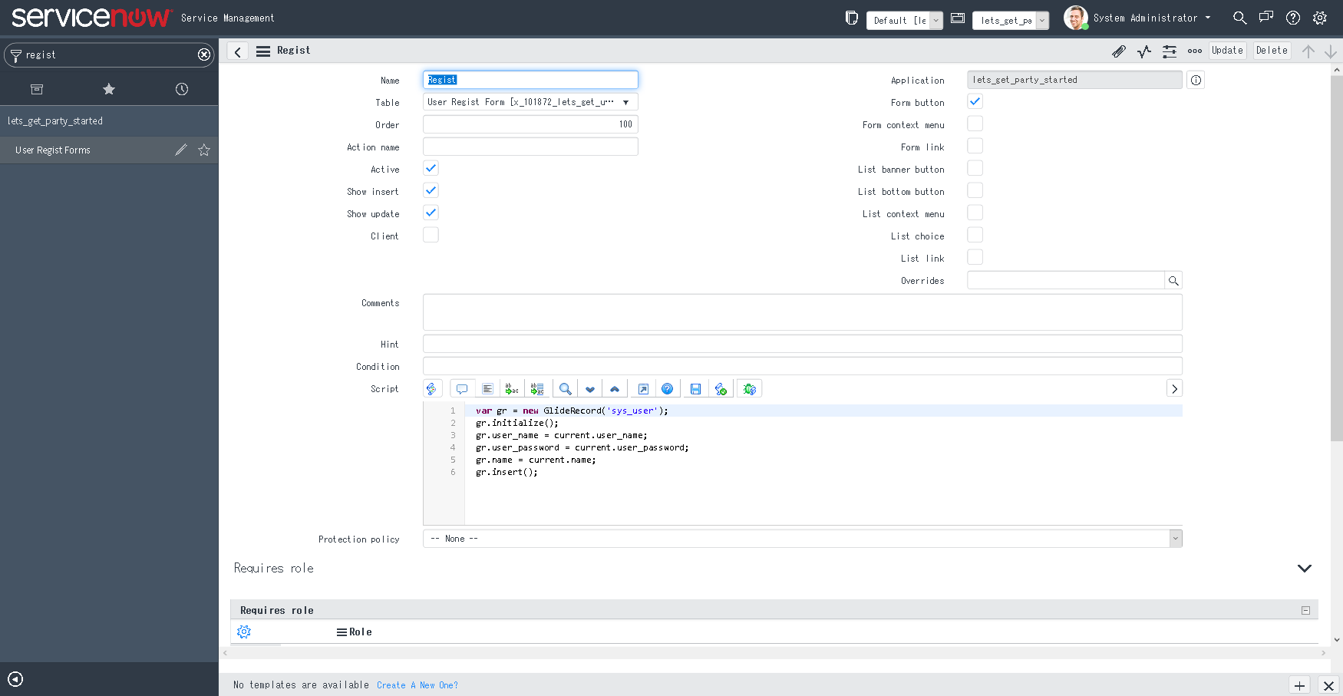Viewport: 1343px width, 696px height.
Task: Run the script syntax checker
Action: pos(721,388)
